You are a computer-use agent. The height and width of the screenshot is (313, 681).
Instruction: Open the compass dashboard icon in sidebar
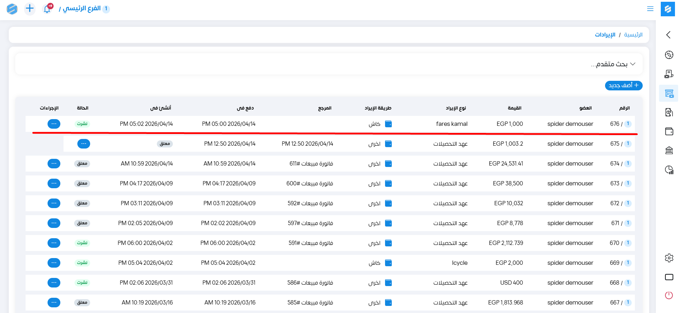click(669, 55)
